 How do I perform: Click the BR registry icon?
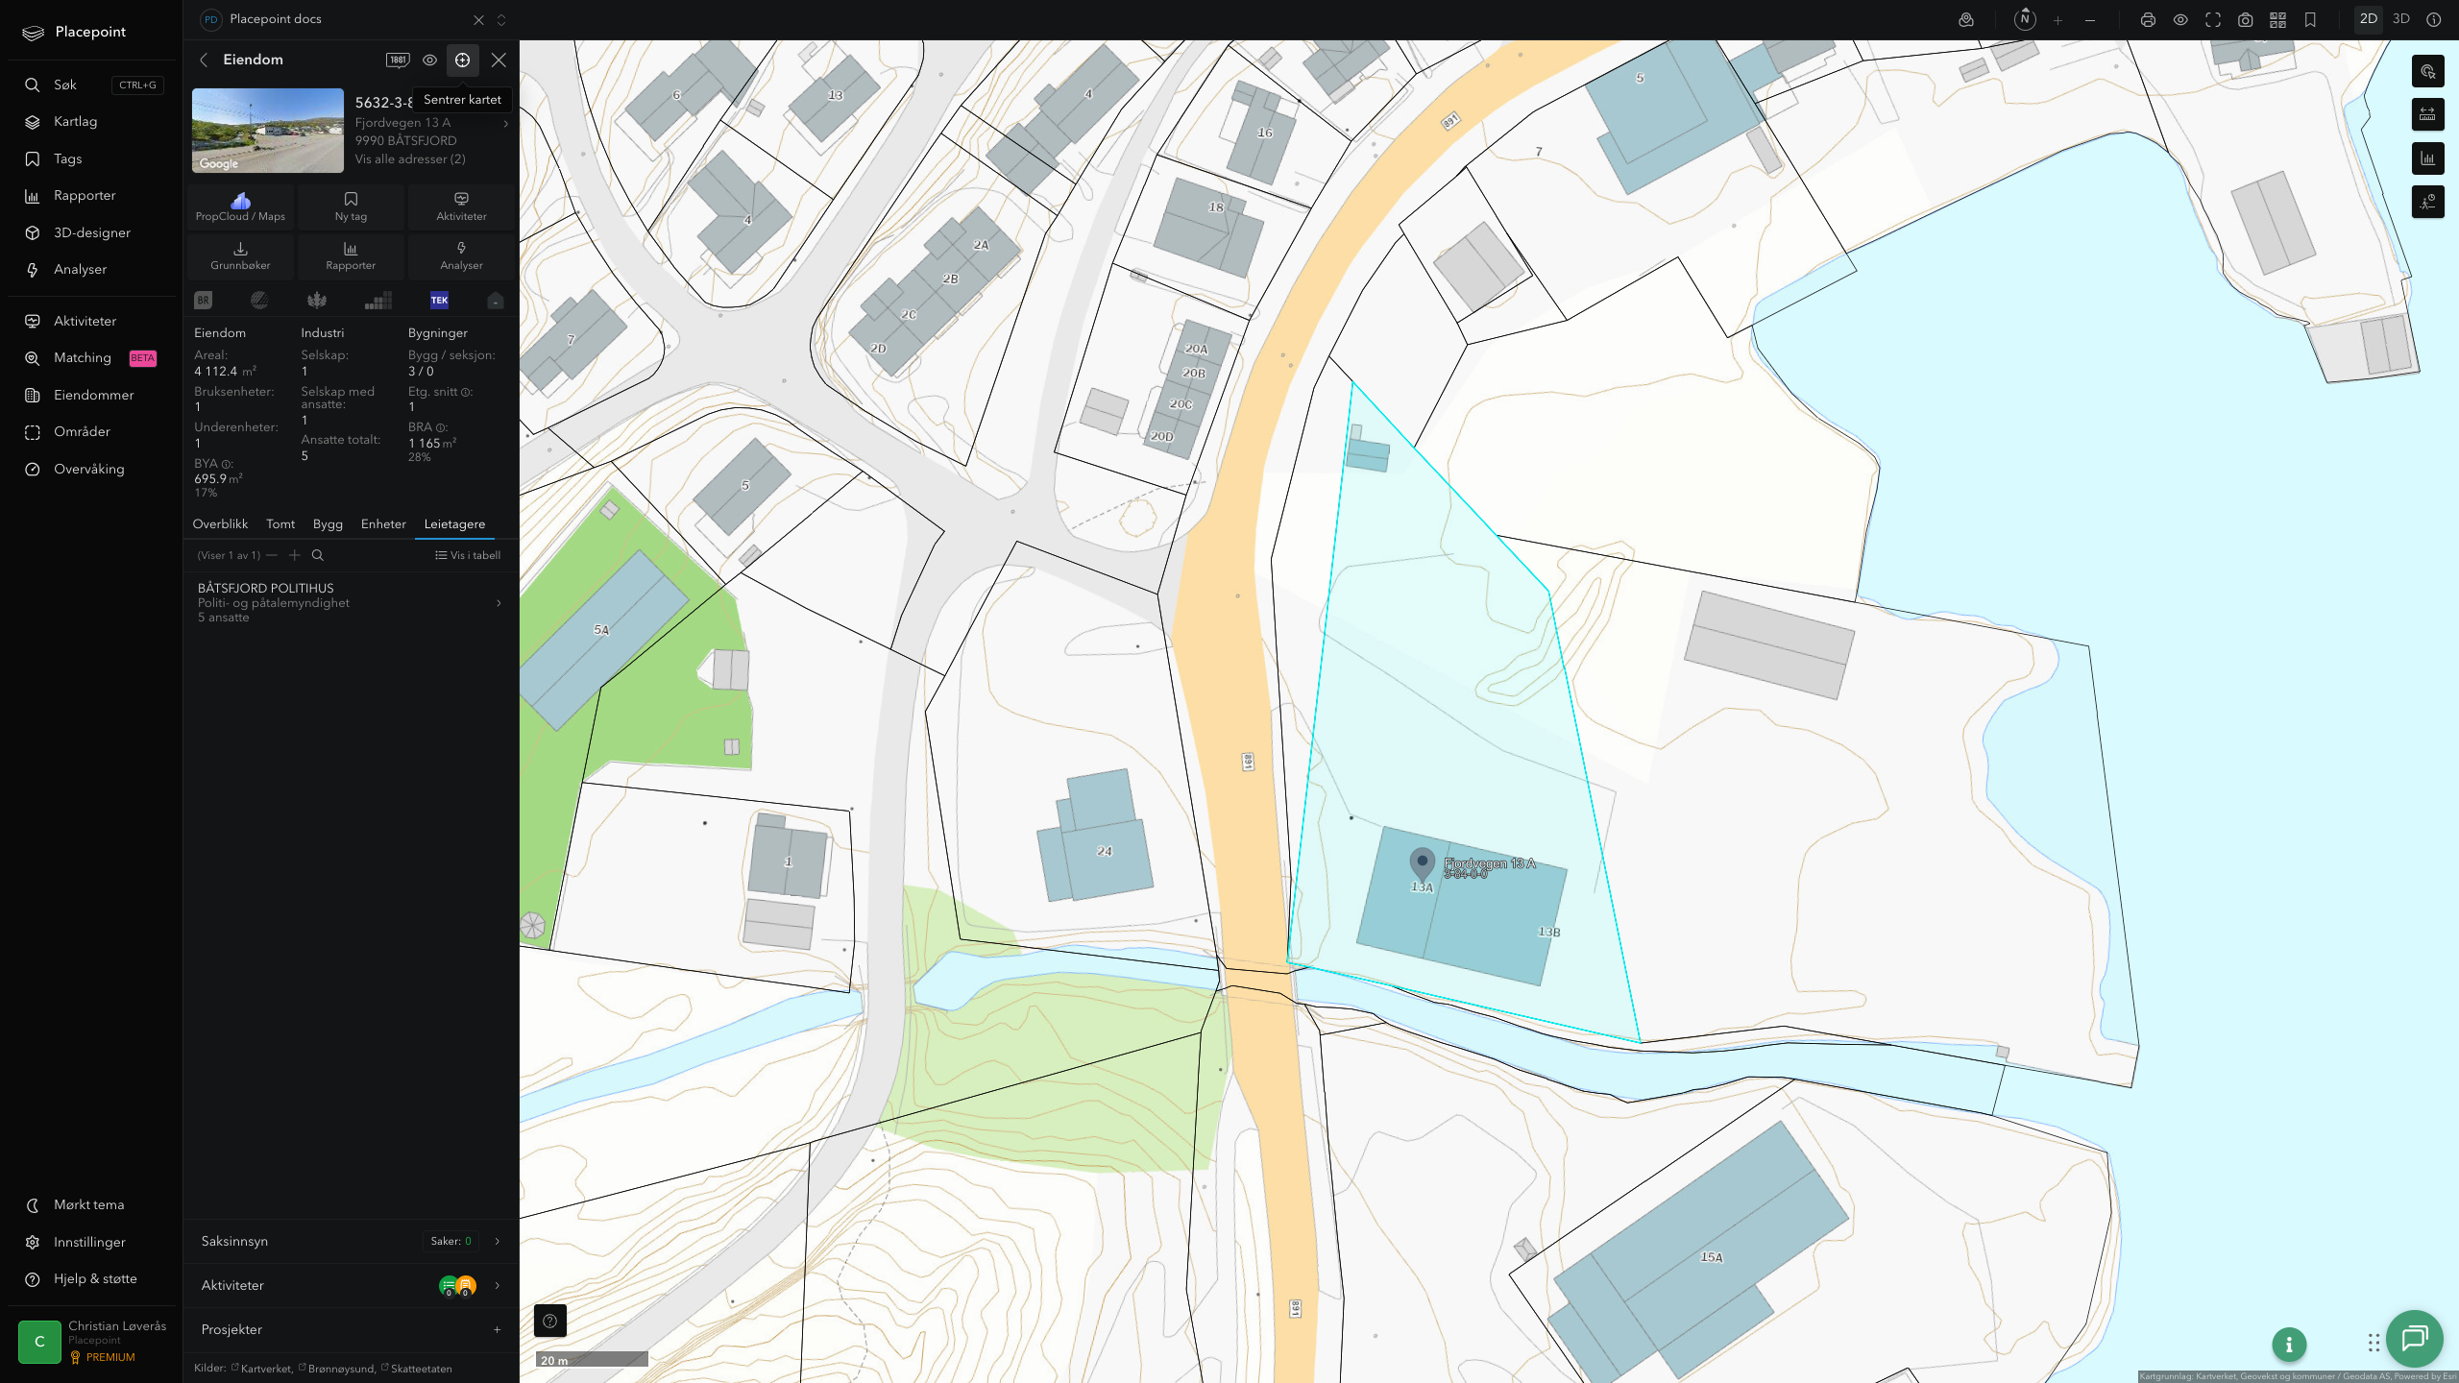point(203,301)
